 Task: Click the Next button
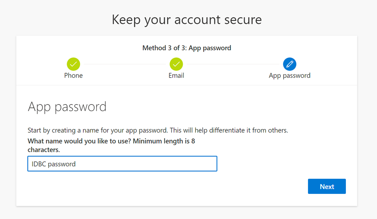point(327,186)
